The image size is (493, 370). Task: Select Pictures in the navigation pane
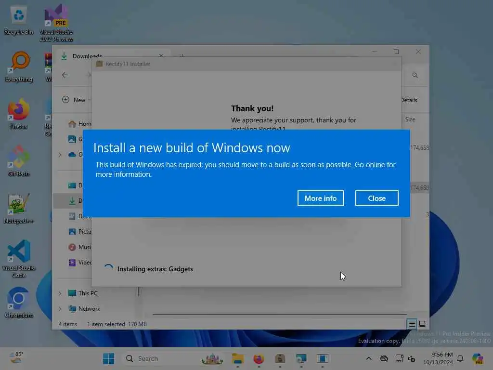pyautogui.click(x=79, y=232)
